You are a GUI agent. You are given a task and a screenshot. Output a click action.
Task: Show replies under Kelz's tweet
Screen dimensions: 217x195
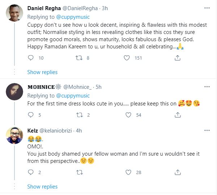click(42, 187)
